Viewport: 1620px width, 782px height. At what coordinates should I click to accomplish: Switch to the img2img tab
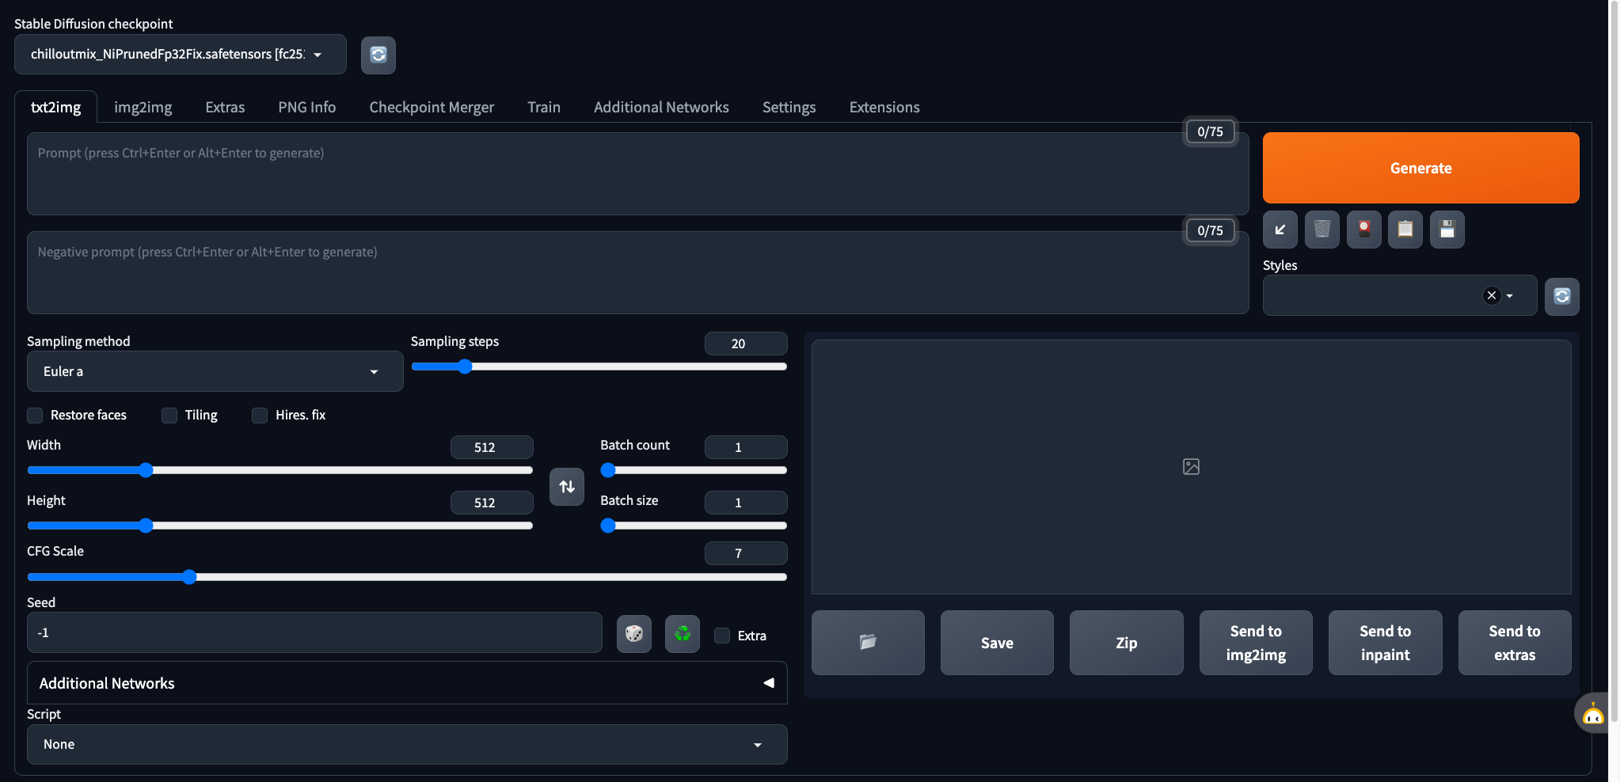point(143,107)
